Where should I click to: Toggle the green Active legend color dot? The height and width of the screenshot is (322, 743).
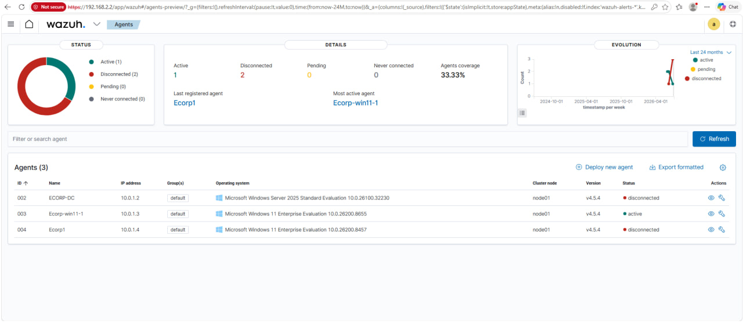92,61
